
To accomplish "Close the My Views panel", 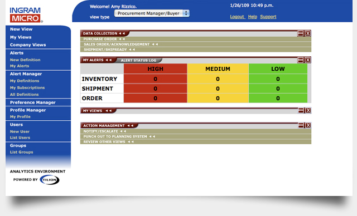I will (x=308, y=110).
